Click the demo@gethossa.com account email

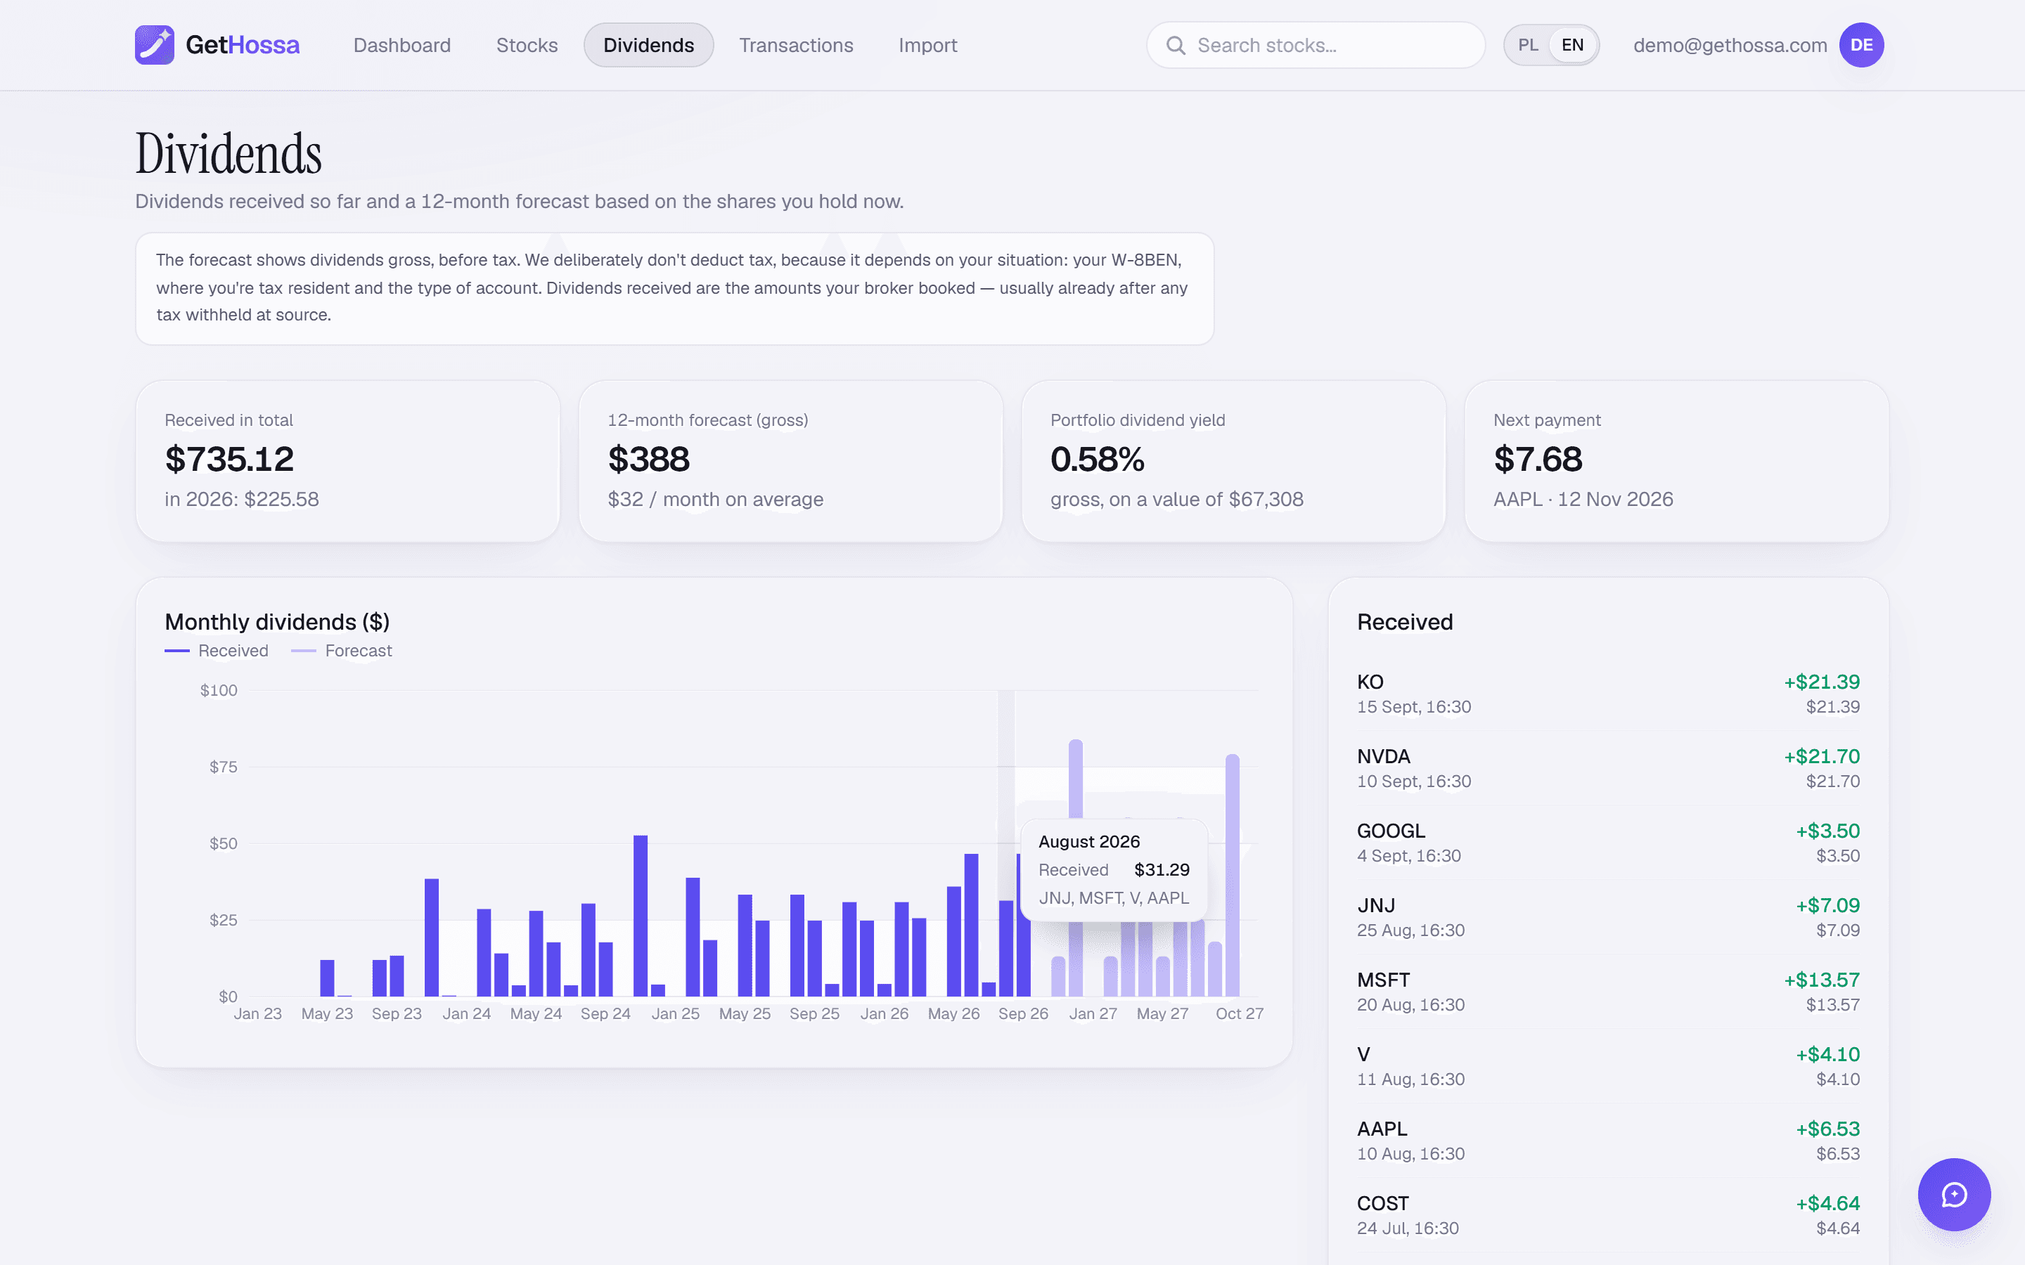click(x=1730, y=45)
